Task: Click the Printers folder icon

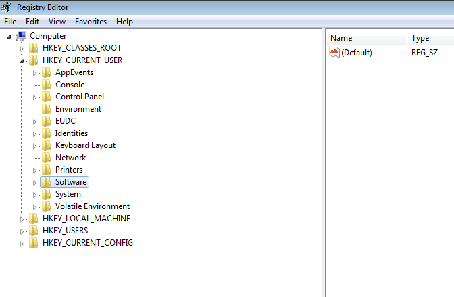Action: pyautogui.click(x=47, y=170)
